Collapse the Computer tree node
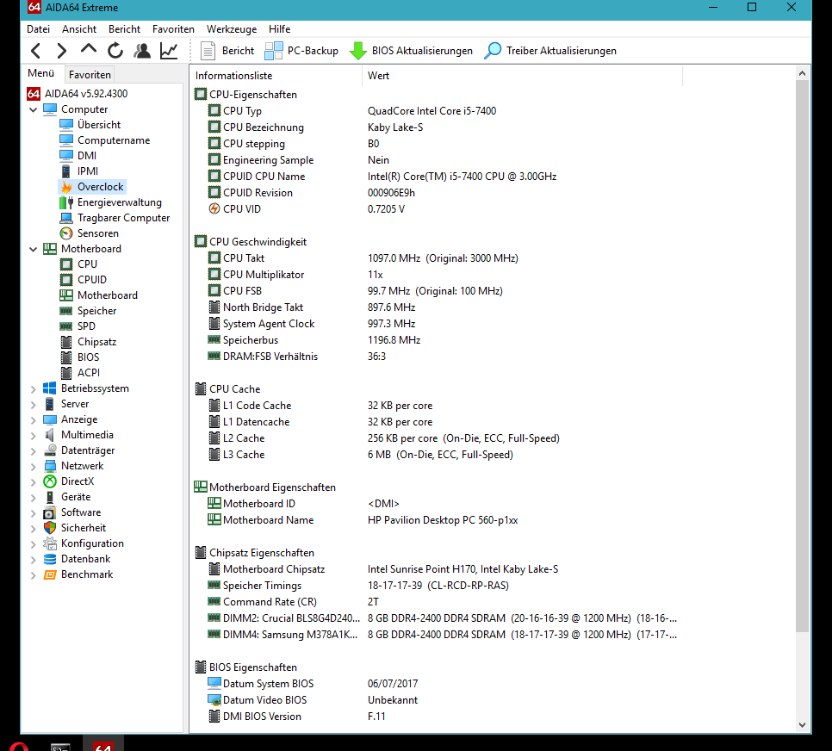The image size is (832, 751). (x=33, y=109)
